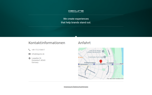Click the D-Luegplatz U-Bahn station icon
The image size is (152, 95).
112,64
